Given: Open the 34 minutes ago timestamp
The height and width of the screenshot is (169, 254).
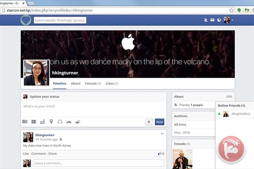Looking at the screenshot, I should 47,139.
